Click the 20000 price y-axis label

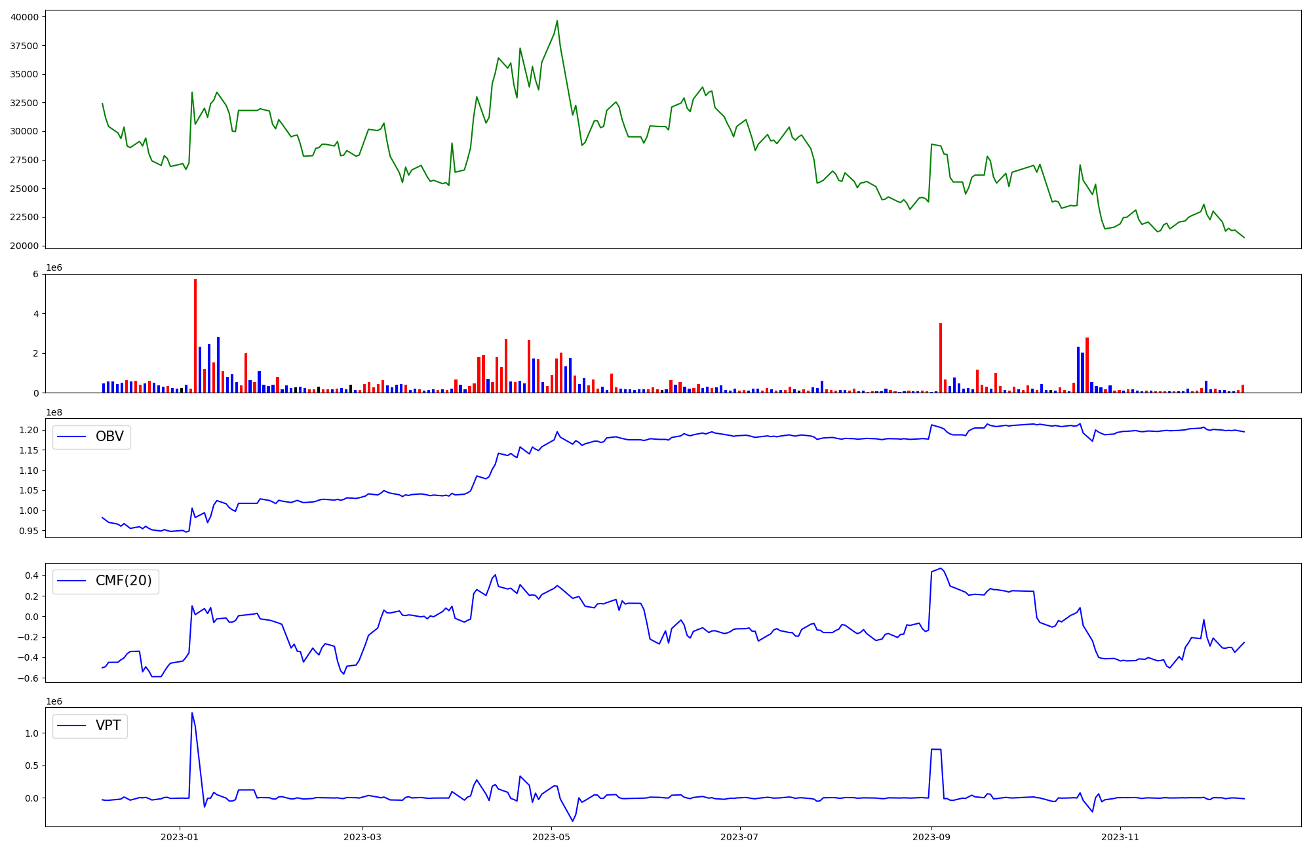tap(24, 246)
